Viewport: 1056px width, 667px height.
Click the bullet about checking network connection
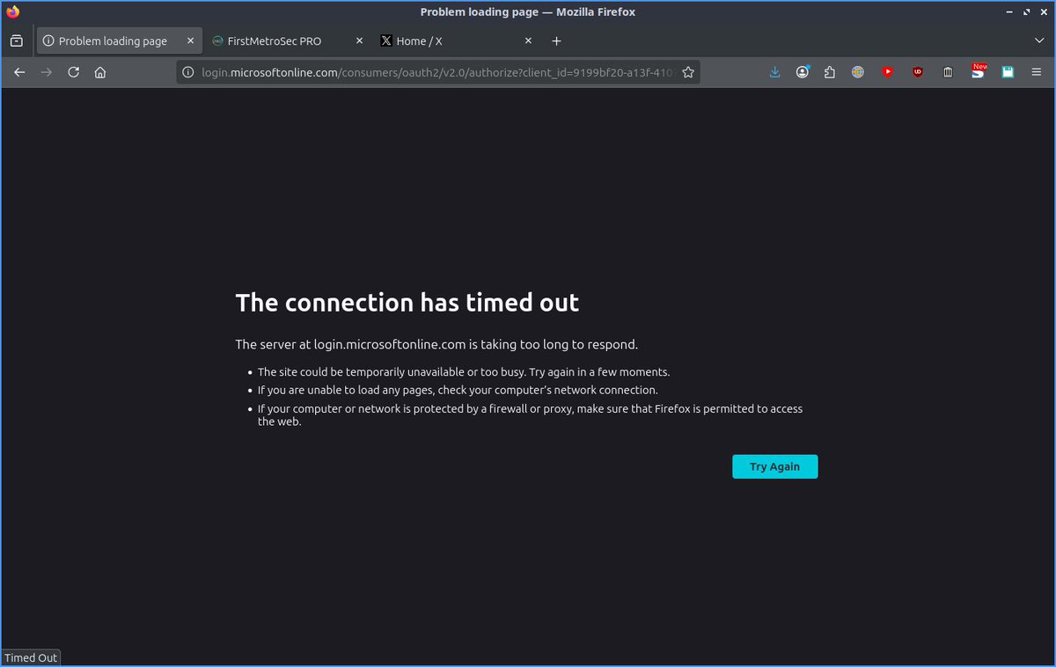click(458, 390)
